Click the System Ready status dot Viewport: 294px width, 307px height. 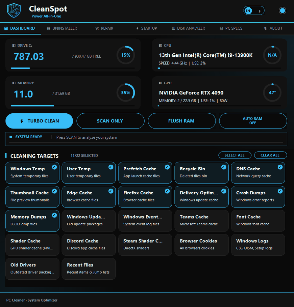point(10,137)
